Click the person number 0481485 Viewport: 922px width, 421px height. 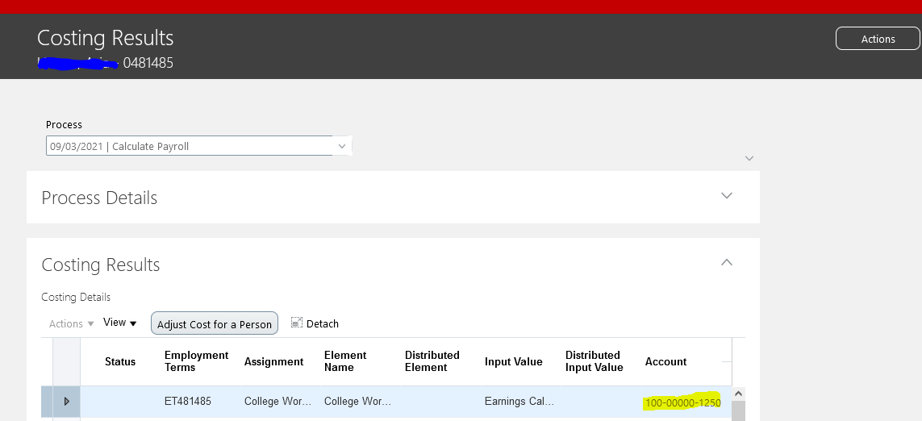[x=148, y=62]
